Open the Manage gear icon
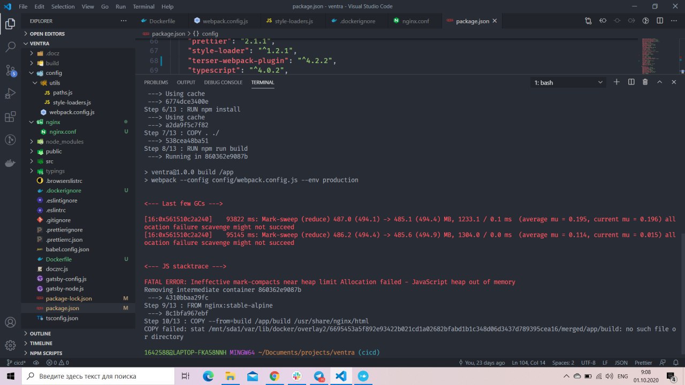 10,345
